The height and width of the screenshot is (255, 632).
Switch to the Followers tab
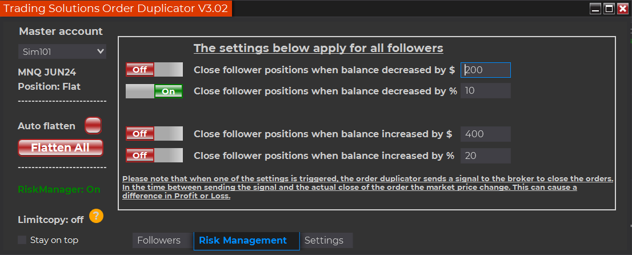coord(159,241)
